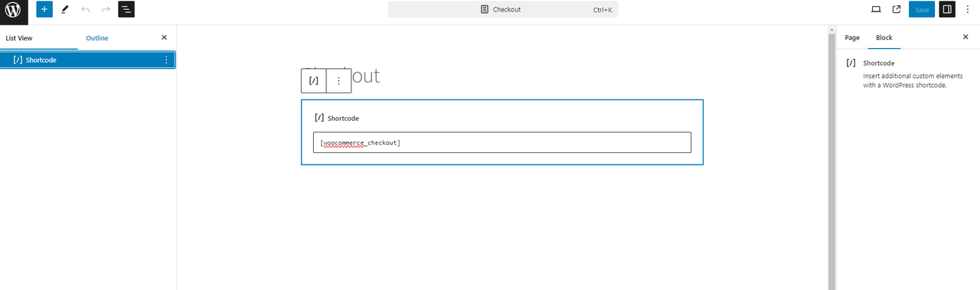Switch to the Block settings tab

(x=884, y=37)
